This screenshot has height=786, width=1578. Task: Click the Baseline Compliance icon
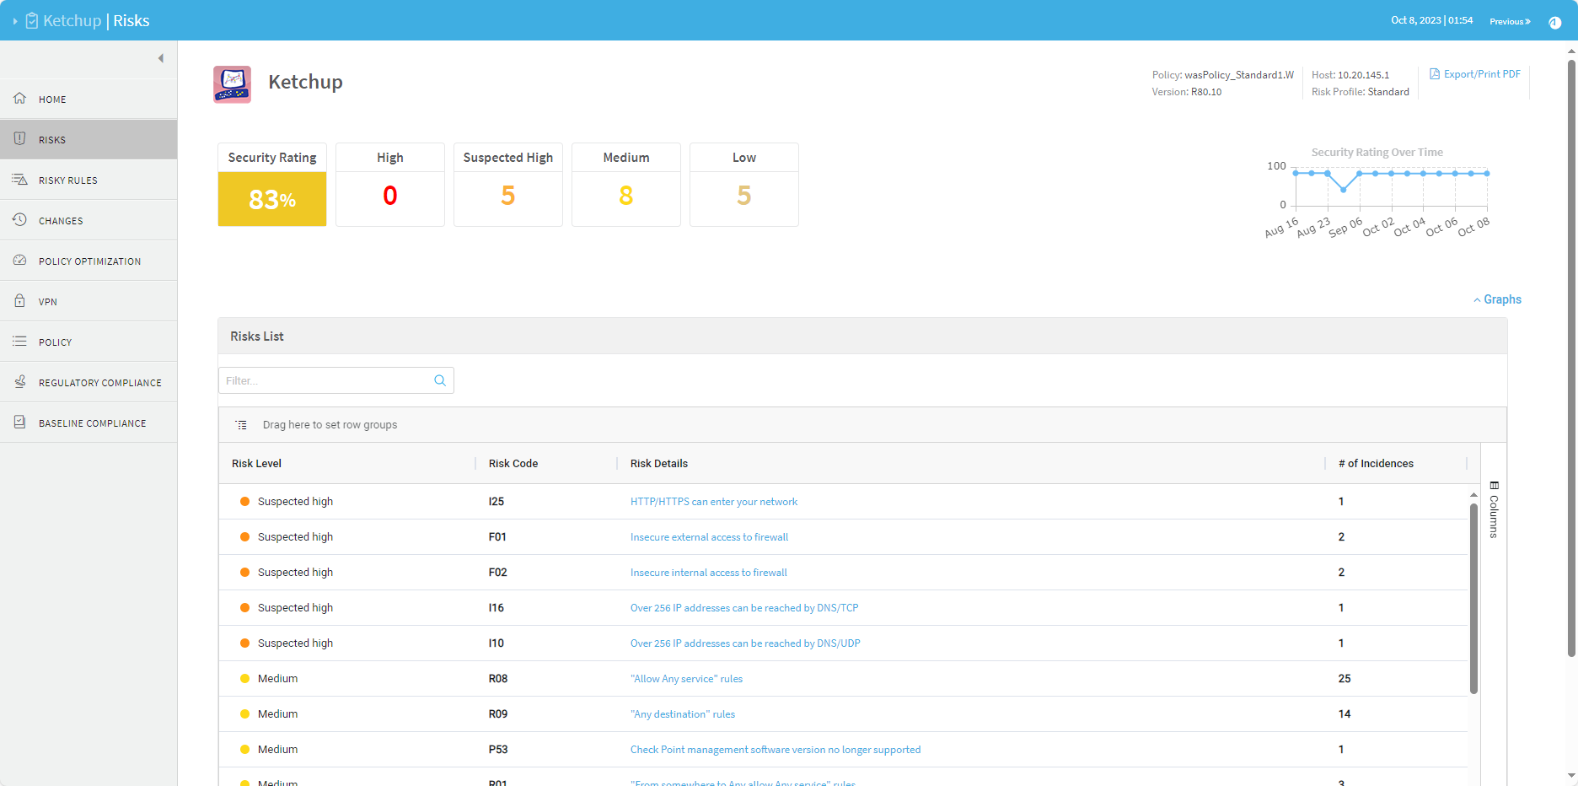tap(19, 423)
